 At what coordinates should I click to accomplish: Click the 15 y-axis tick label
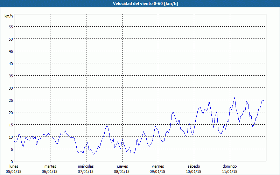[x=10, y=125]
